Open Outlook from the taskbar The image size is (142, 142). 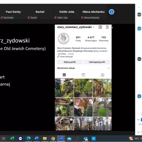pos(86,138)
